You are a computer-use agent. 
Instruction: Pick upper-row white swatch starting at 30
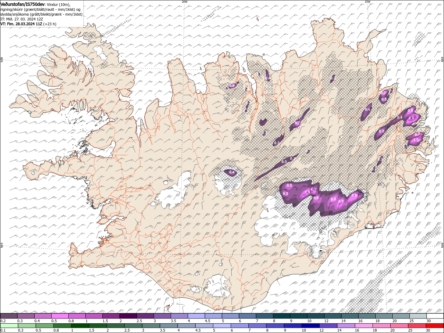tap(435, 316)
